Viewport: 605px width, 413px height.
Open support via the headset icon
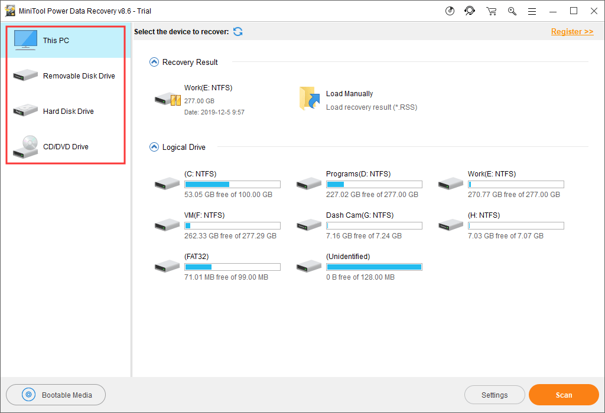click(x=470, y=11)
